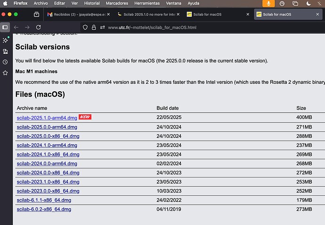
Task: Open the Apple menu
Action: 5,3
